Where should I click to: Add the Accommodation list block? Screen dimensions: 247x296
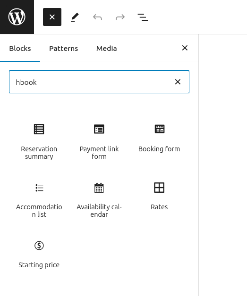39,199
